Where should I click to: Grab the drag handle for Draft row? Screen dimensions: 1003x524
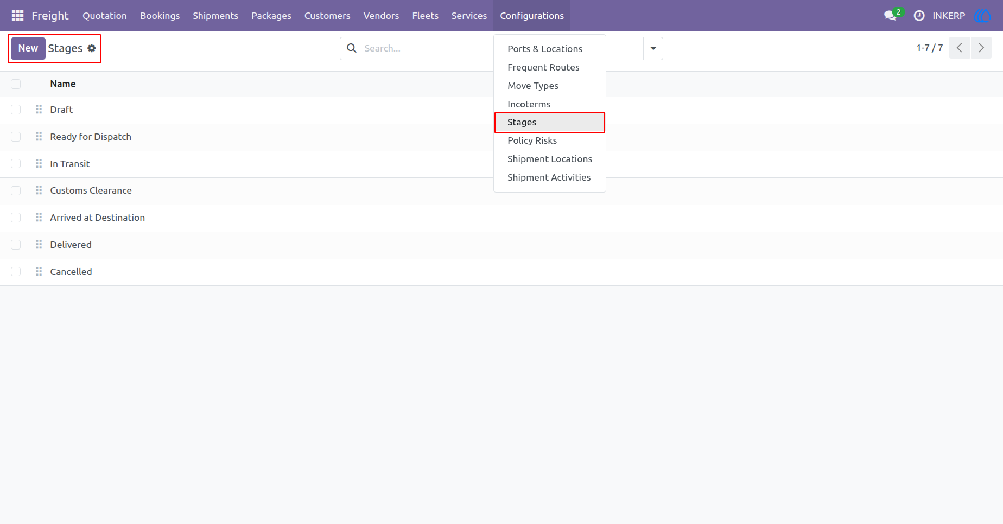point(39,110)
